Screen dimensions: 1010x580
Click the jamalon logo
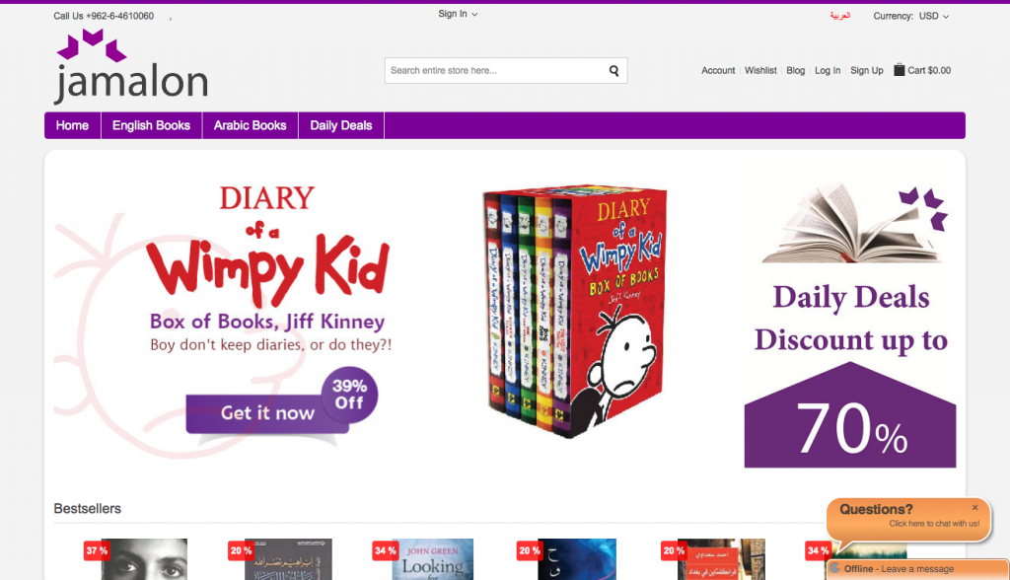pos(131,66)
